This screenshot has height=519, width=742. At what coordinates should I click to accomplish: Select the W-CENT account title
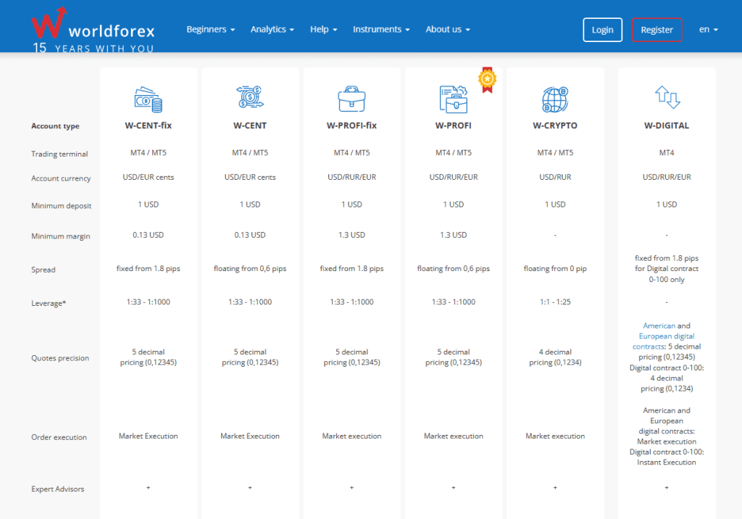250,125
